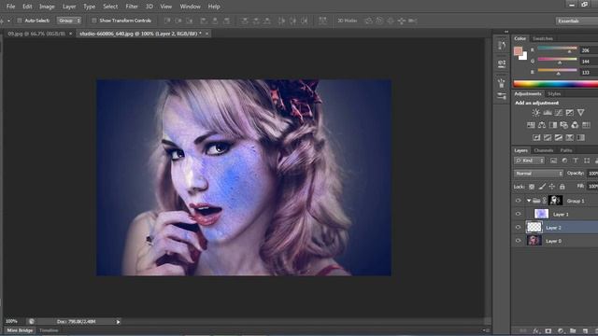Hide the Group 1 layer group

518,201
